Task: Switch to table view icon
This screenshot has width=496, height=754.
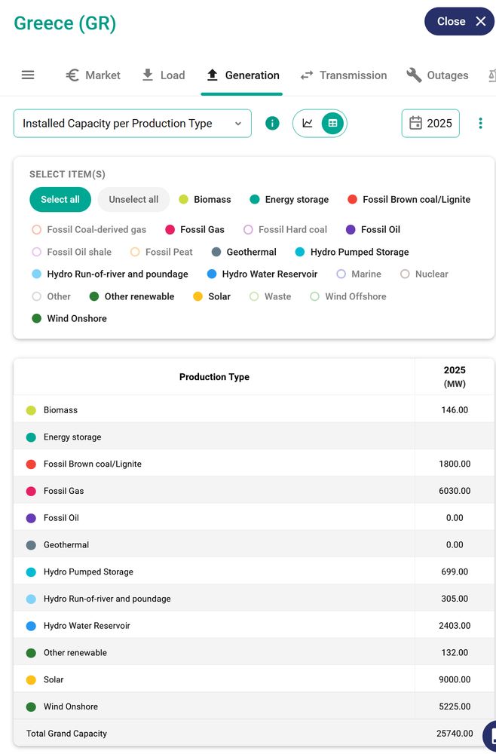Action: pos(332,124)
